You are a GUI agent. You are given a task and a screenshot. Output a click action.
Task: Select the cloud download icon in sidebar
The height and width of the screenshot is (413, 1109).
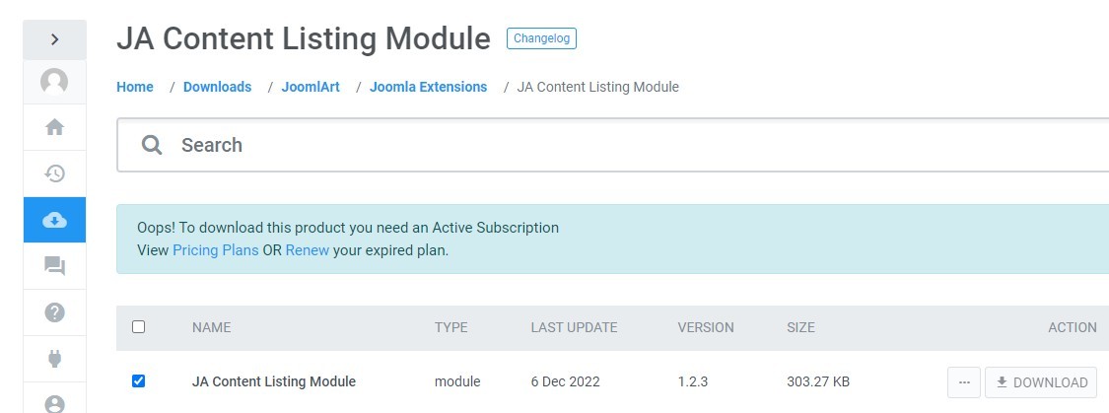point(55,220)
